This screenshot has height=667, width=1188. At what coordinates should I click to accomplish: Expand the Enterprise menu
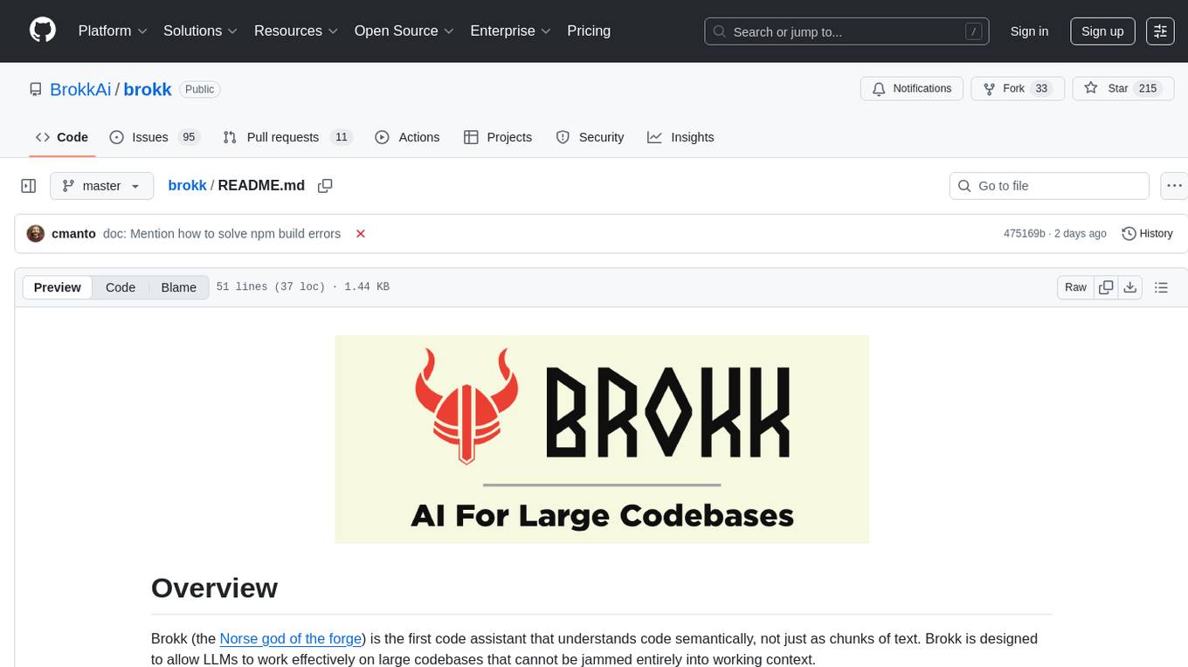pos(510,31)
